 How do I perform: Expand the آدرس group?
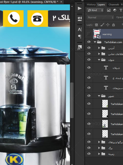click(99, 48)
